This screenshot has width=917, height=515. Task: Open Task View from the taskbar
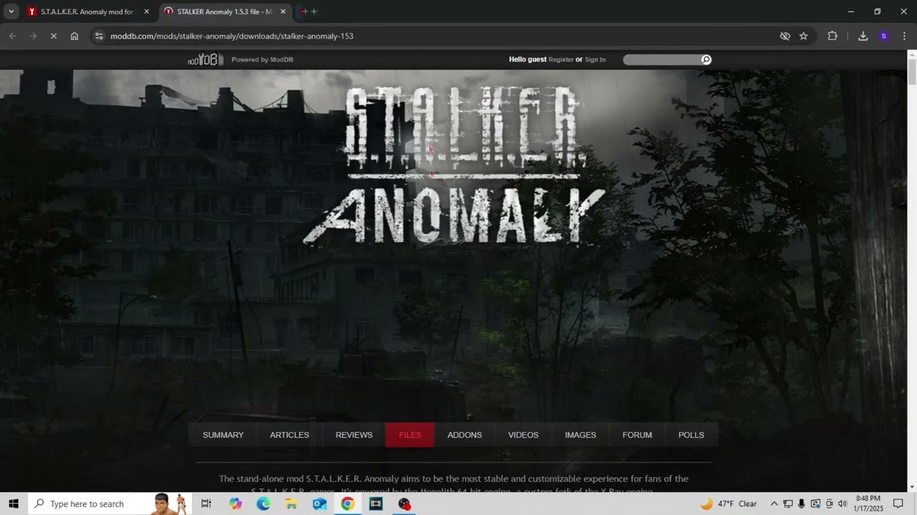click(206, 504)
